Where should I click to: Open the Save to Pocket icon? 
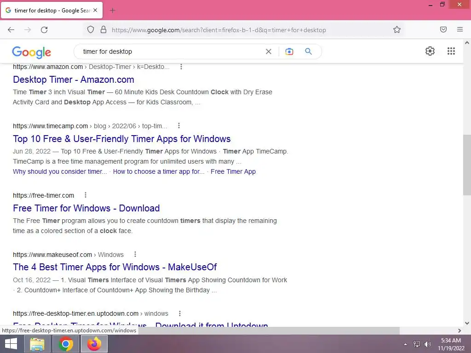(x=443, y=29)
